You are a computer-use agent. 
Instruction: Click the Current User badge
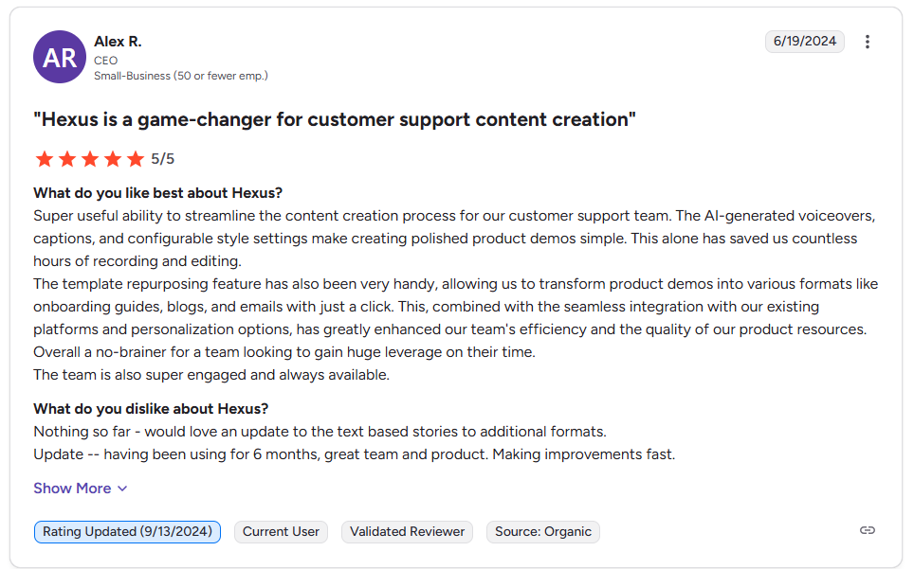coord(281,532)
